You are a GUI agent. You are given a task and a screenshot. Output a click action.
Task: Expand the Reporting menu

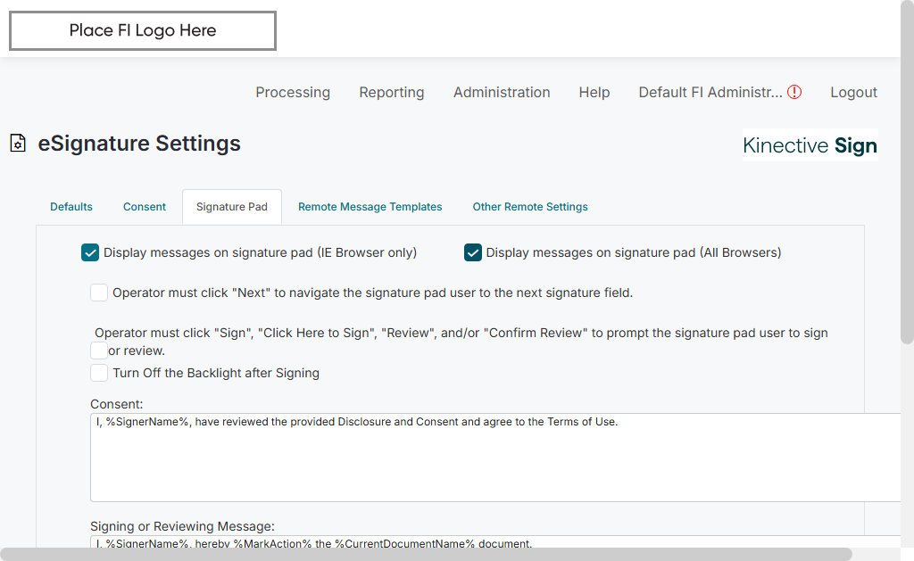[x=392, y=92]
